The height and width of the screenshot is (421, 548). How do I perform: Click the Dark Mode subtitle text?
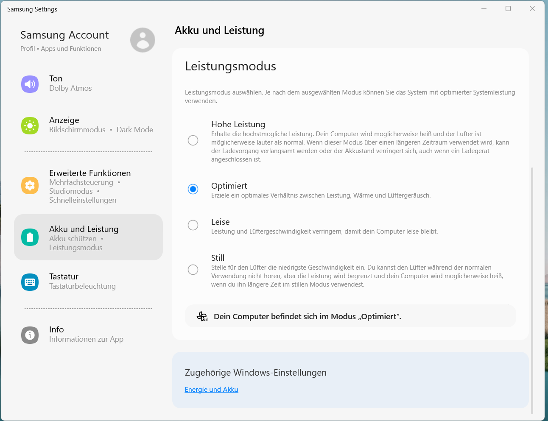pos(135,130)
